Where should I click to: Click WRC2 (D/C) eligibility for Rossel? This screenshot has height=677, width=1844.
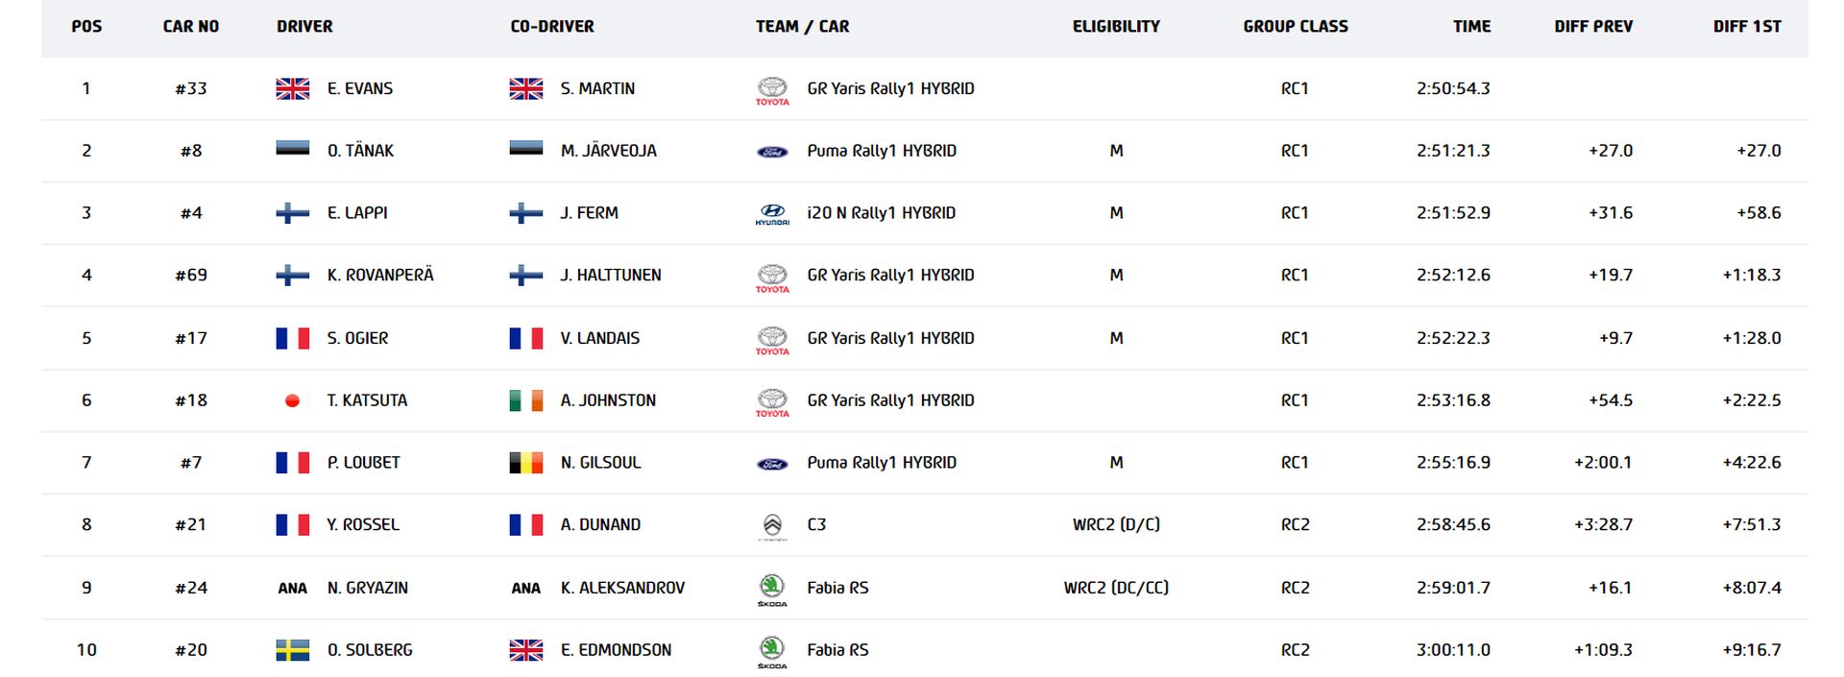coord(1116,525)
